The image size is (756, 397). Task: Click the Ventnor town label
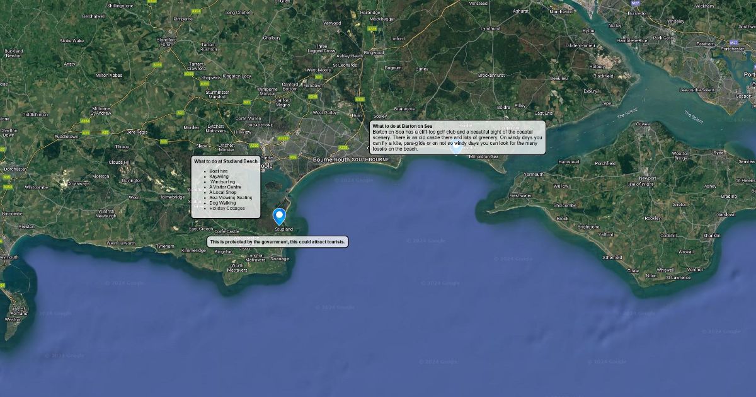pos(695,269)
